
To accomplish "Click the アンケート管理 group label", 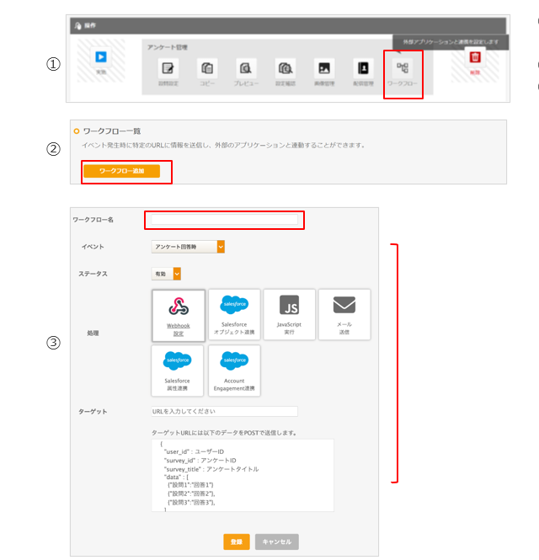I will tap(168, 47).
